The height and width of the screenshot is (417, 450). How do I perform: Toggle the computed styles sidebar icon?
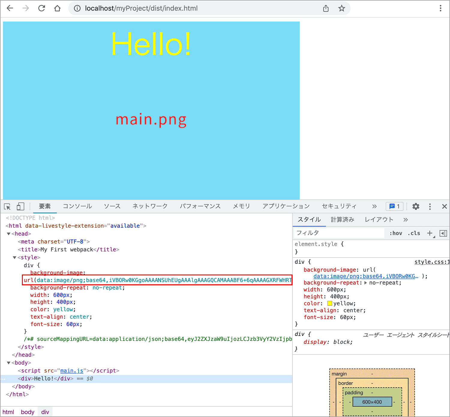[x=443, y=233]
